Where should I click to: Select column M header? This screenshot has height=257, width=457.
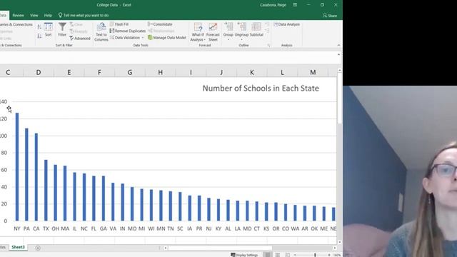[313, 72]
